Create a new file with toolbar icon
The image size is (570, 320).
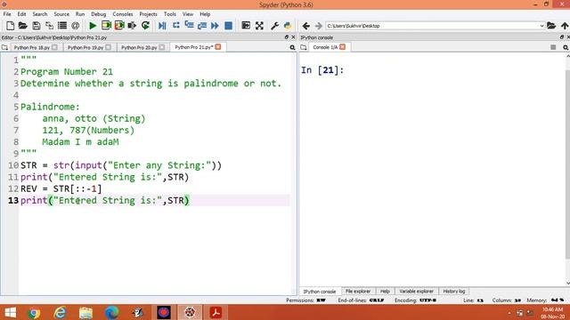(x=10, y=26)
